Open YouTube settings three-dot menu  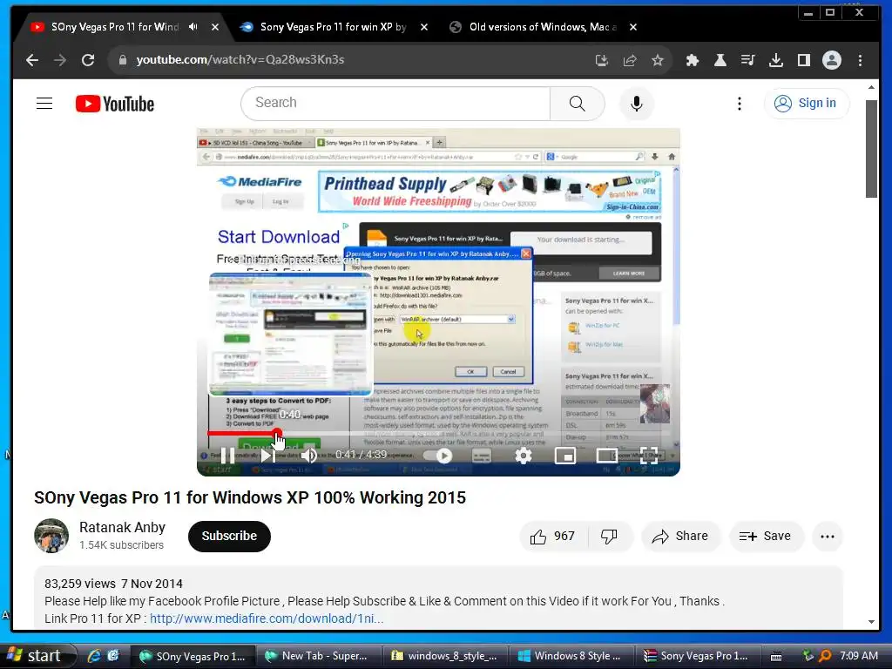(x=739, y=103)
